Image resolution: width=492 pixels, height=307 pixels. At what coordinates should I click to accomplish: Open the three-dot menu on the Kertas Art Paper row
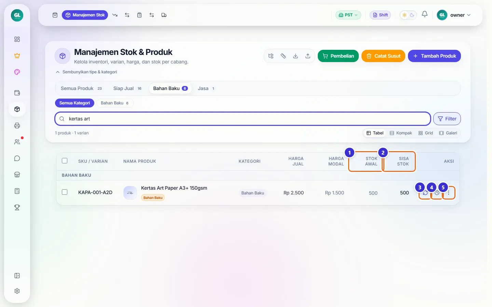tap(449, 193)
